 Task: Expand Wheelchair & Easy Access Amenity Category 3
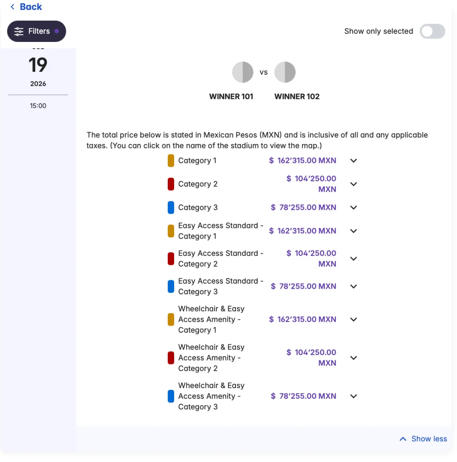[x=354, y=396]
